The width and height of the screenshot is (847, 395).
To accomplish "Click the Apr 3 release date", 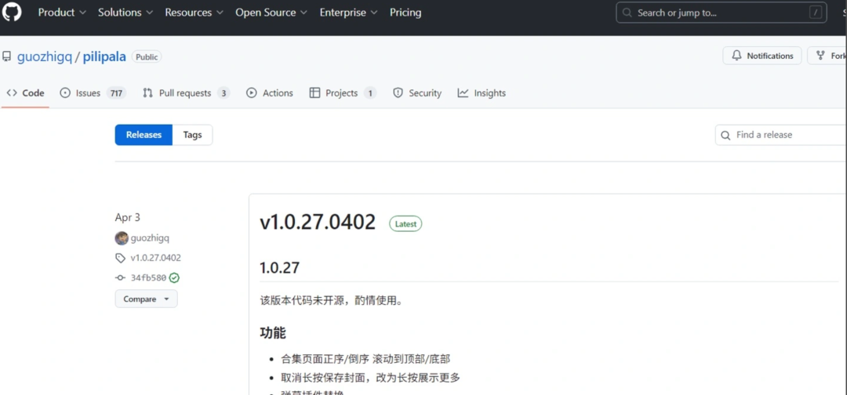I will point(128,217).
